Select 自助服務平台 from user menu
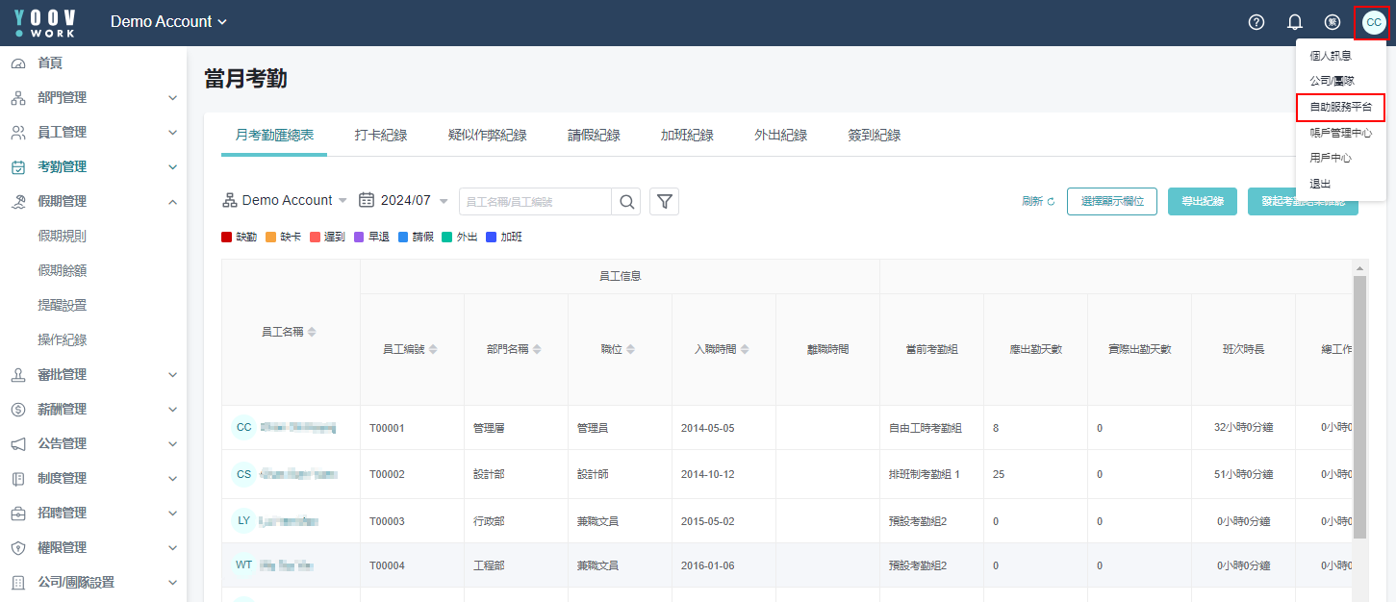Image resolution: width=1396 pixels, height=602 pixels. (x=1340, y=108)
